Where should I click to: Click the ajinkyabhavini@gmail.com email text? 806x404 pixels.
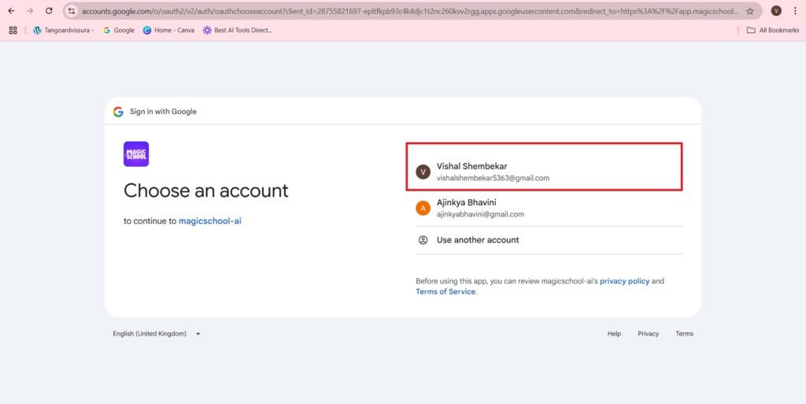[480, 214]
